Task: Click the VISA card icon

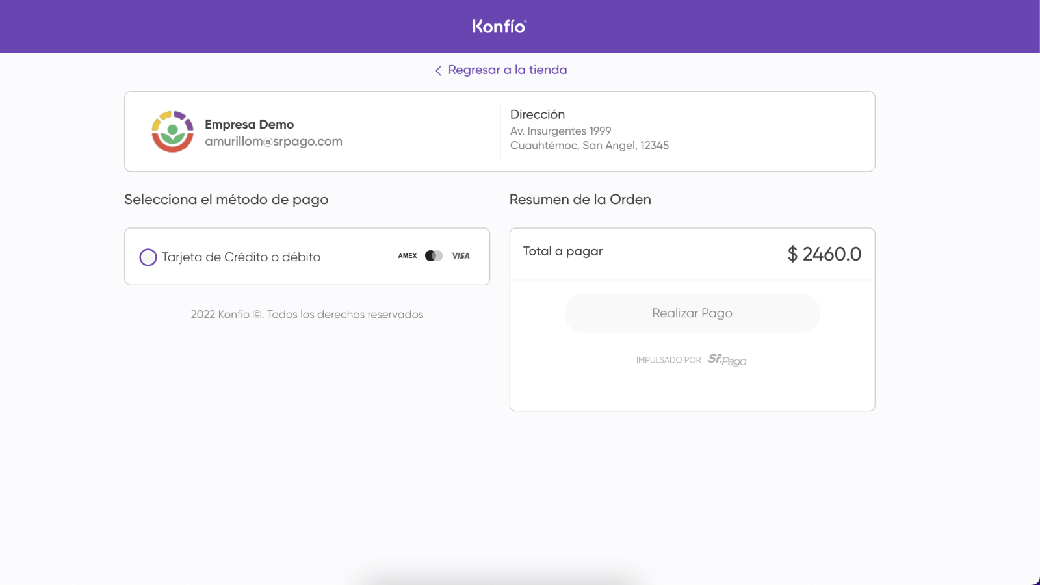Action: coord(461,256)
